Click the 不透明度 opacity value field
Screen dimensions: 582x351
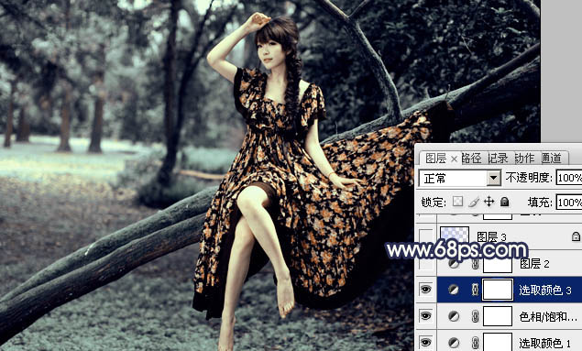point(569,178)
